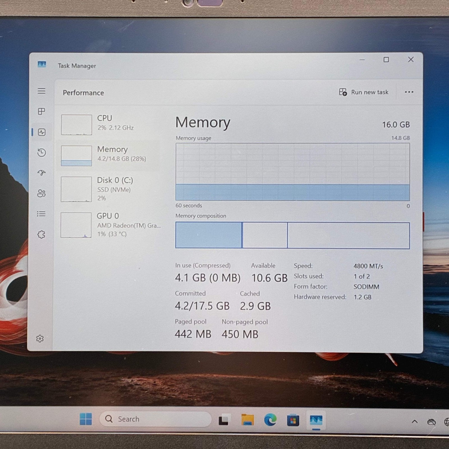Click the GPU 0 mini graph thumbnail
The image size is (449, 449).
(76, 225)
